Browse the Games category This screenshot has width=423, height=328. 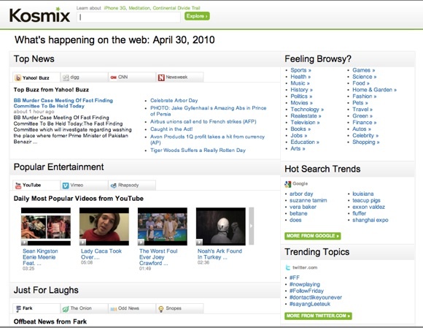pos(364,70)
